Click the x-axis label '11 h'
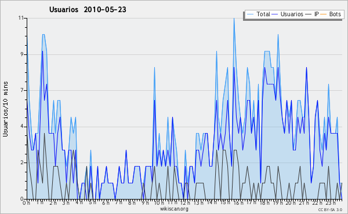 coord(172,202)
